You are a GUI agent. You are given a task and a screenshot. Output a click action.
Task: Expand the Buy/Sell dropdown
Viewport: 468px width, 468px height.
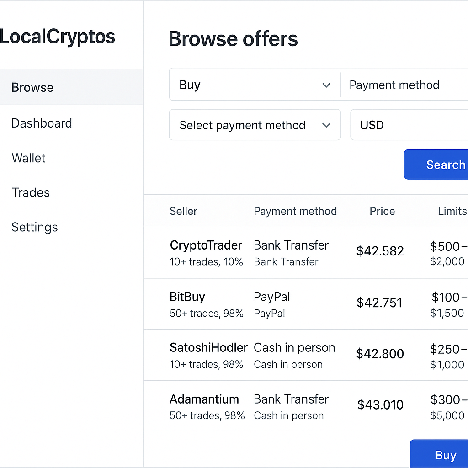(x=255, y=85)
